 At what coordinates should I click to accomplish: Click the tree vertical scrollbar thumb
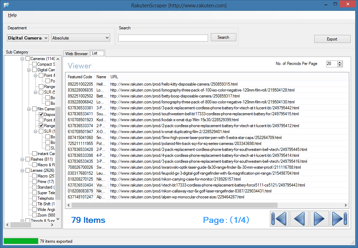tap(58, 153)
